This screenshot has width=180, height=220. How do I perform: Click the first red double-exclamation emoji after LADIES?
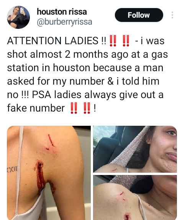113,41
